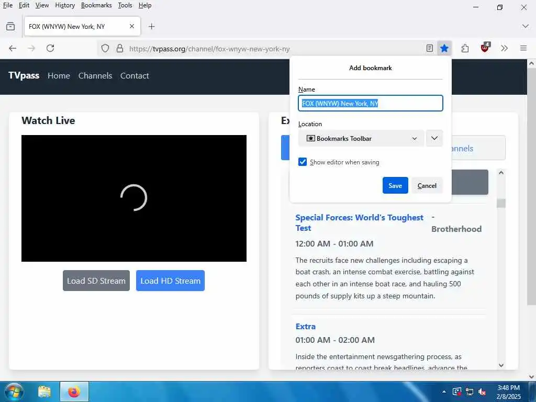Toggle reader view icon in address bar
The height and width of the screenshot is (402, 536).
point(430,48)
